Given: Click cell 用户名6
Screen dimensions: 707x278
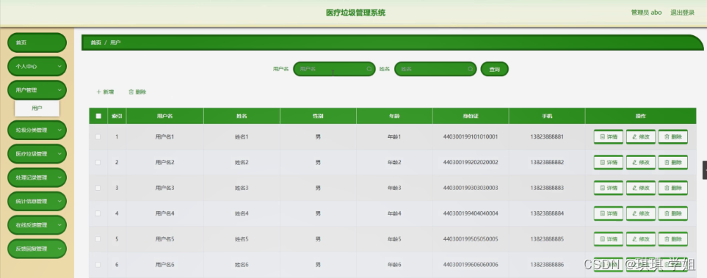Looking at the screenshot, I should point(164,265).
